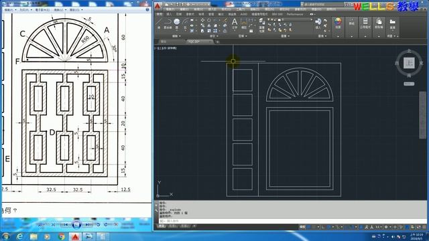Click the WCS dropdown under ViewCube
Image resolution: width=429 pixels, height=241 pixels.
409,84
